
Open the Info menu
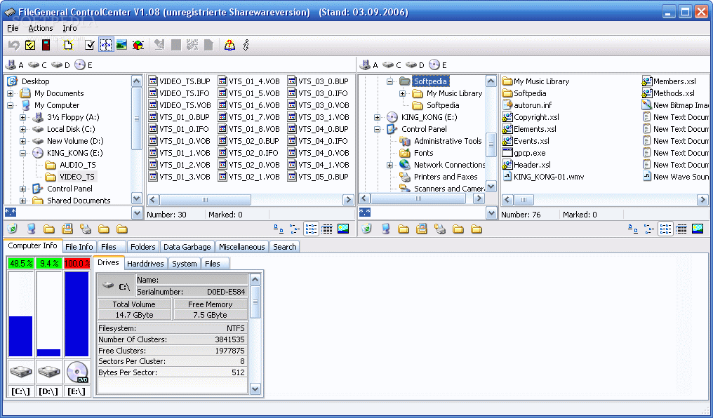pyautogui.click(x=69, y=28)
